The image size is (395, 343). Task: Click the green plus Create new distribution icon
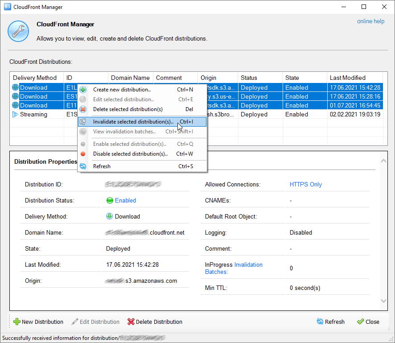point(83,90)
